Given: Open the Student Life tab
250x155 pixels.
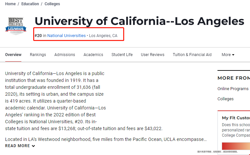Looking at the screenshot, I should point(122,55).
